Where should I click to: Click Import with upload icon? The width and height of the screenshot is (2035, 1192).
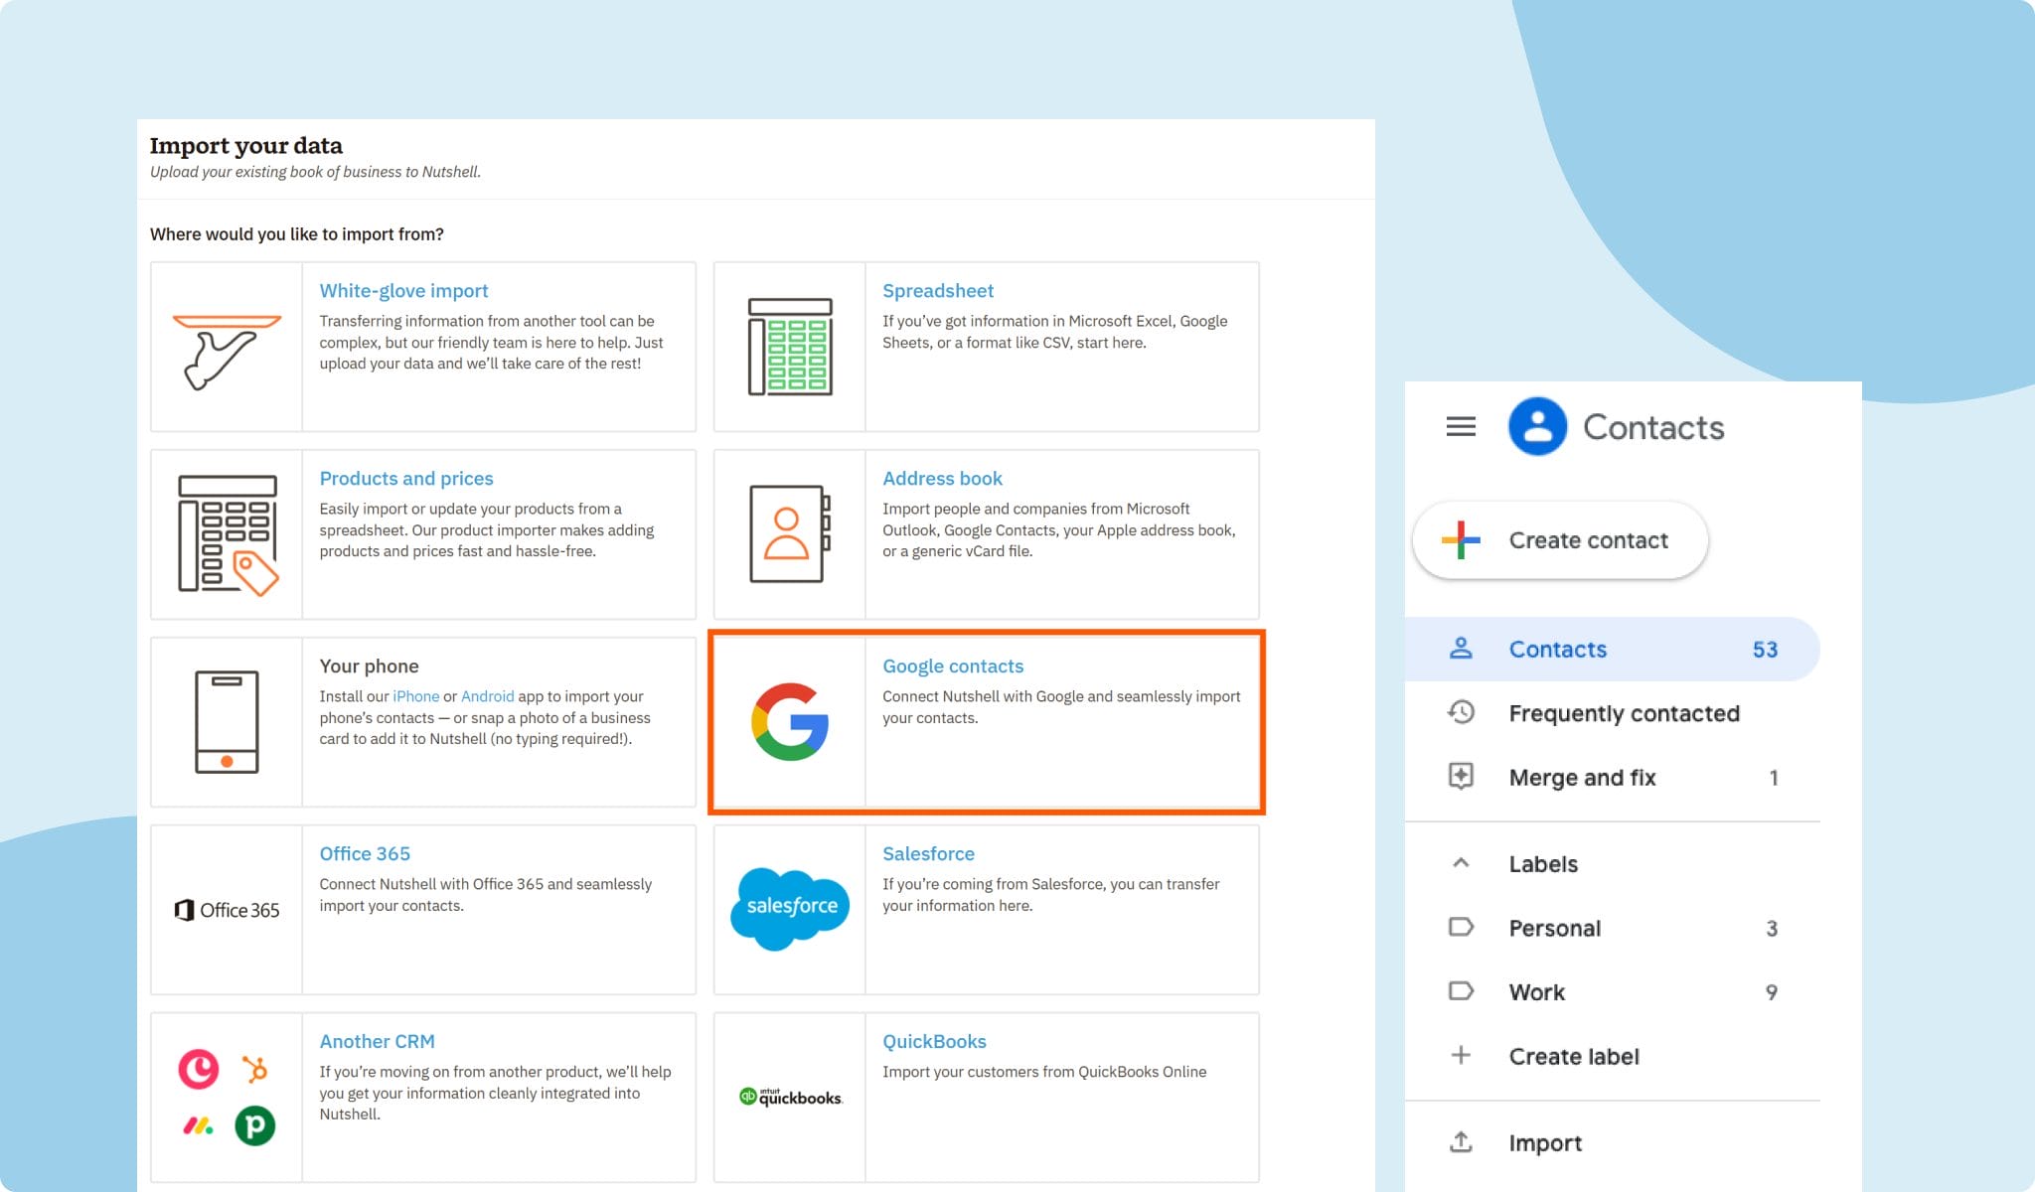coord(1544,1143)
